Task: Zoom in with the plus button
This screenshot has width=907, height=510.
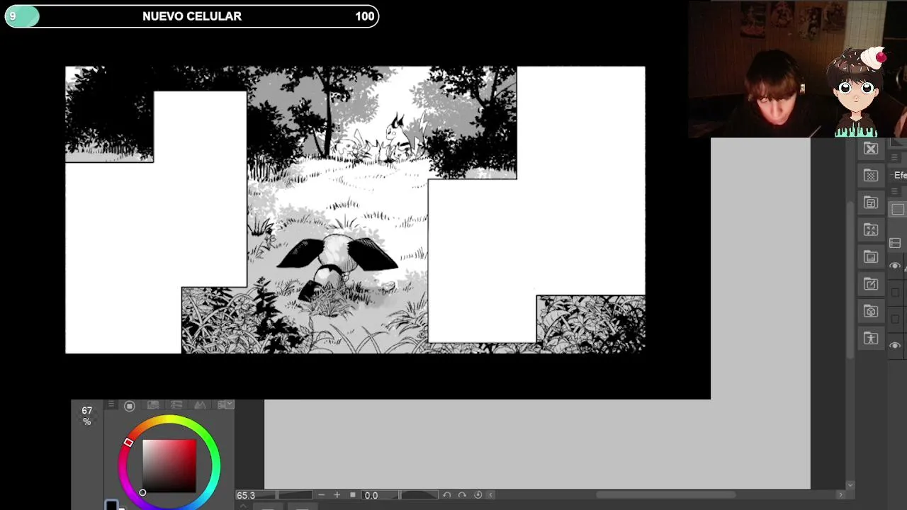Action: pyautogui.click(x=337, y=495)
